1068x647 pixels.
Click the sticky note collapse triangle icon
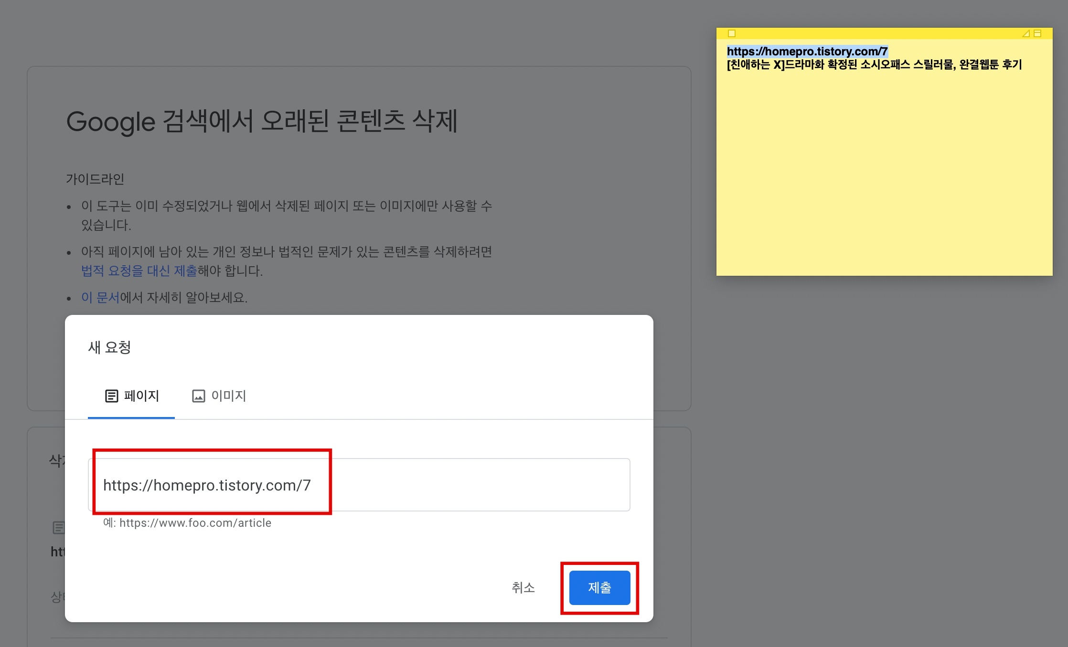[x=1025, y=33]
